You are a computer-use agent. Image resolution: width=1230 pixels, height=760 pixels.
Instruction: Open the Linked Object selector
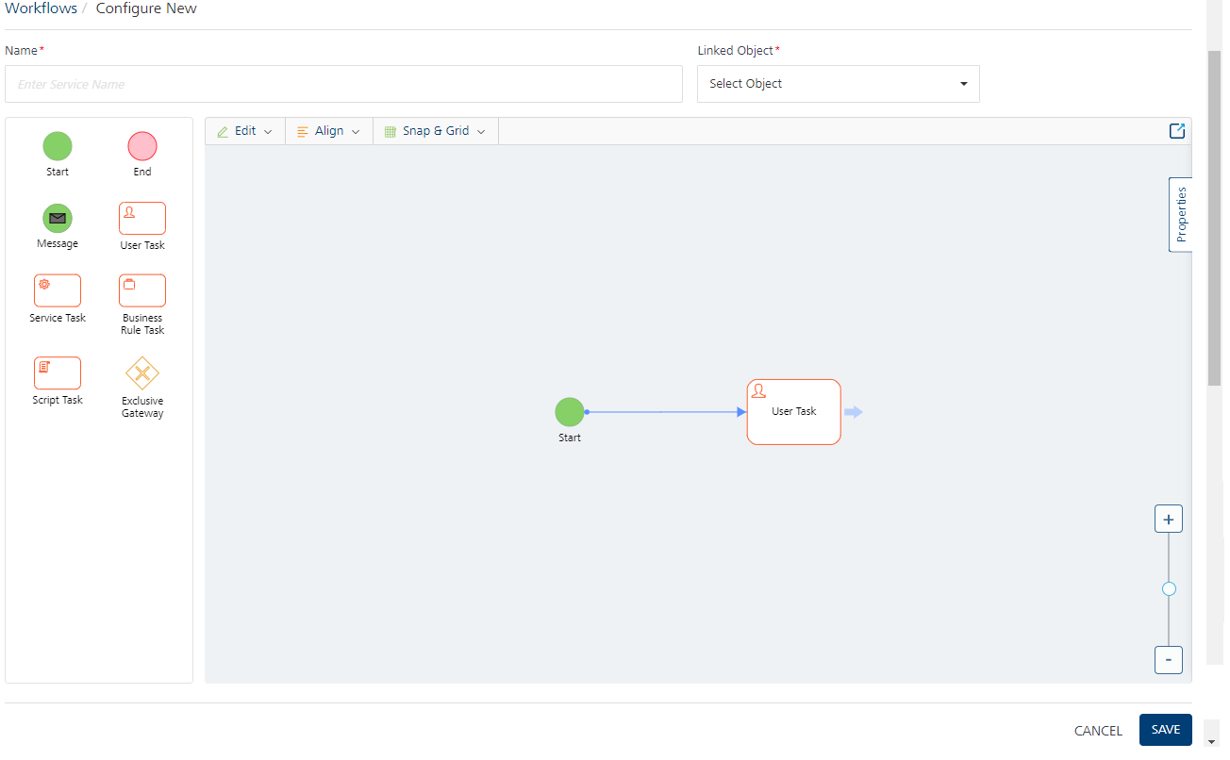(x=838, y=84)
